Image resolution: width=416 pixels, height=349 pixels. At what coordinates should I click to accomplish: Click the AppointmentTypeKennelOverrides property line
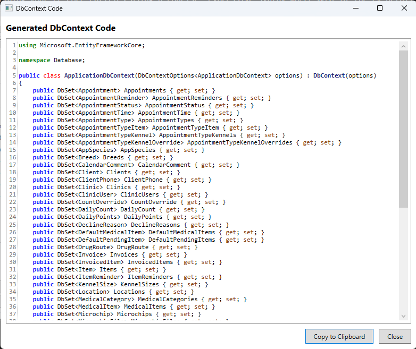click(x=186, y=142)
